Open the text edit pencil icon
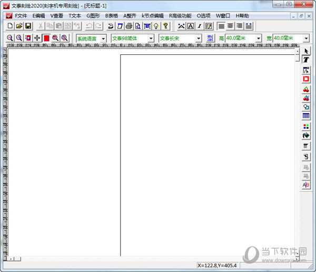 (x=209, y=26)
